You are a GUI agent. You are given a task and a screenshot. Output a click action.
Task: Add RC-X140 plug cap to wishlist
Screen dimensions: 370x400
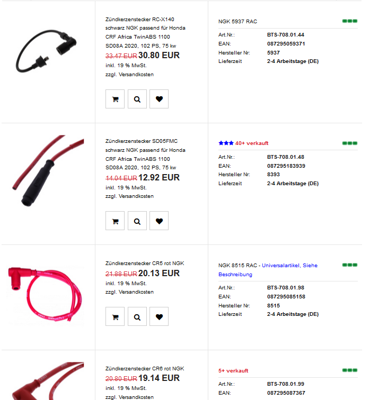coord(159,99)
